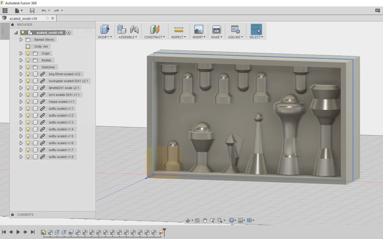This screenshot has width=383, height=239.
Task: Open the File dropdown arrow
Action: pyautogui.click(x=22, y=11)
